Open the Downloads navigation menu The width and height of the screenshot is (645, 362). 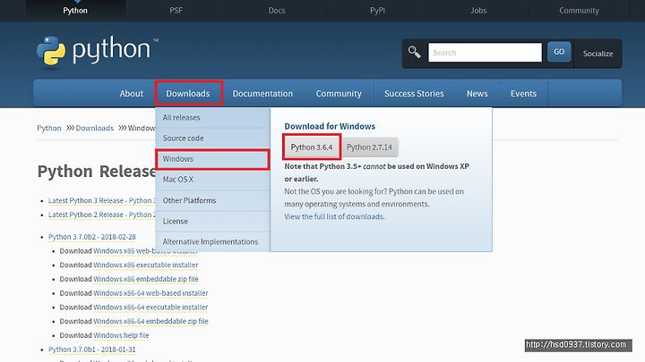tap(188, 94)
